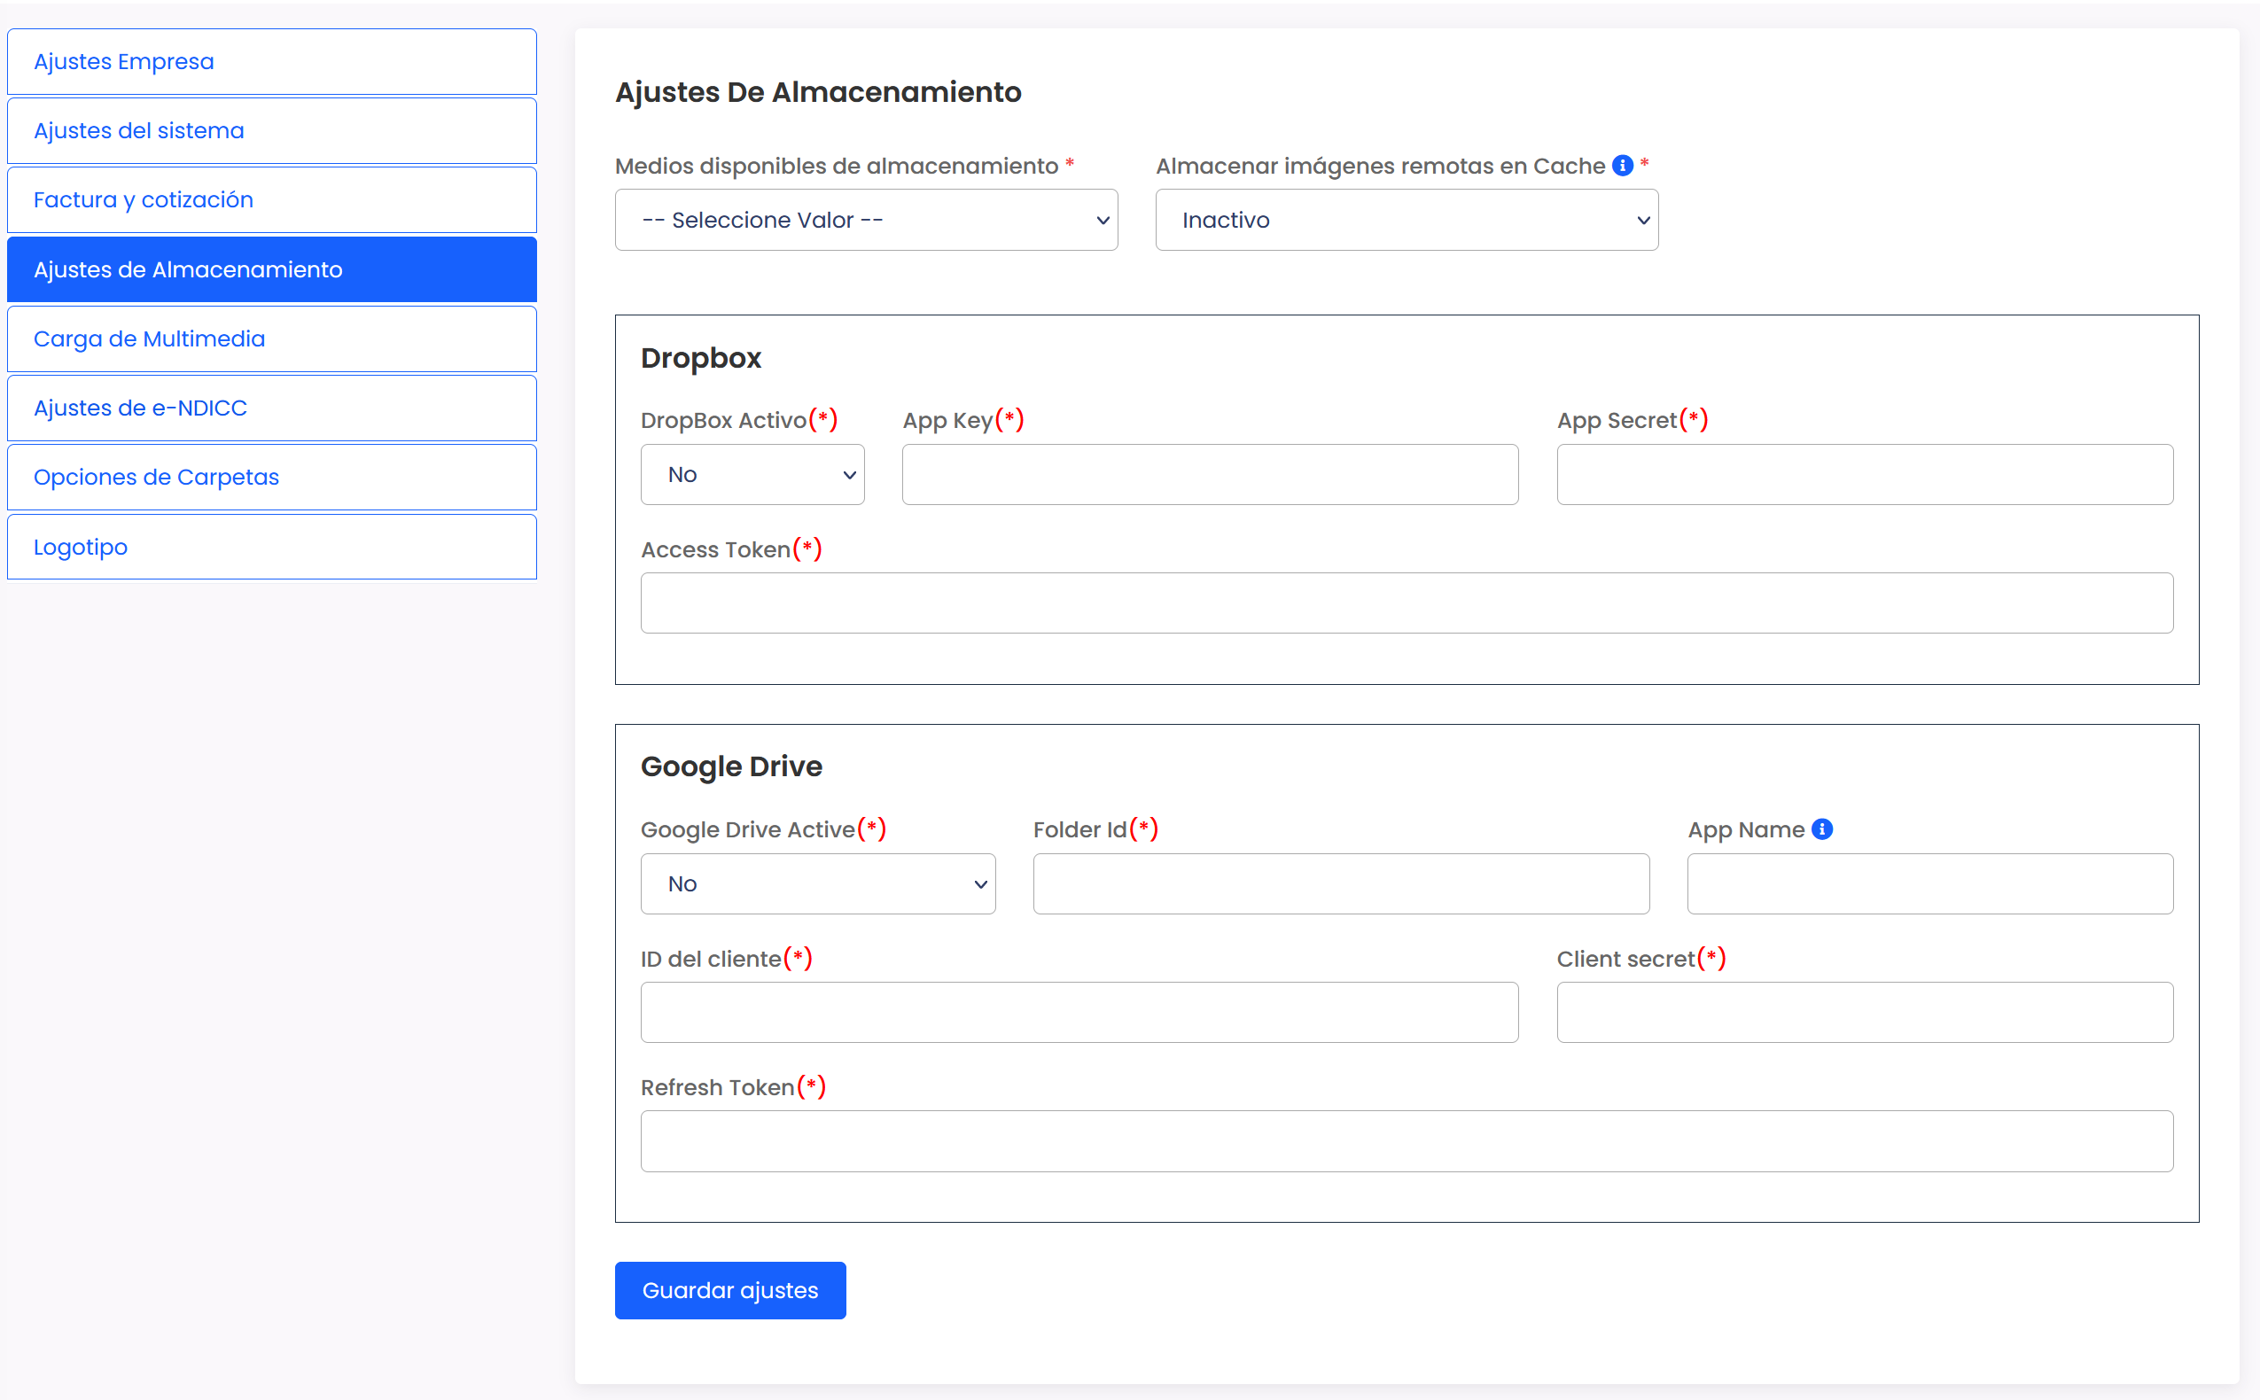The height and width of the screenshot is (1400, 2260).
Task: Click the Client secret field
Action: point(1864,1012)
